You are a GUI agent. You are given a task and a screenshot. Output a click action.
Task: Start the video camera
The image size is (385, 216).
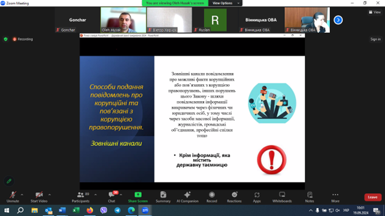39,197
